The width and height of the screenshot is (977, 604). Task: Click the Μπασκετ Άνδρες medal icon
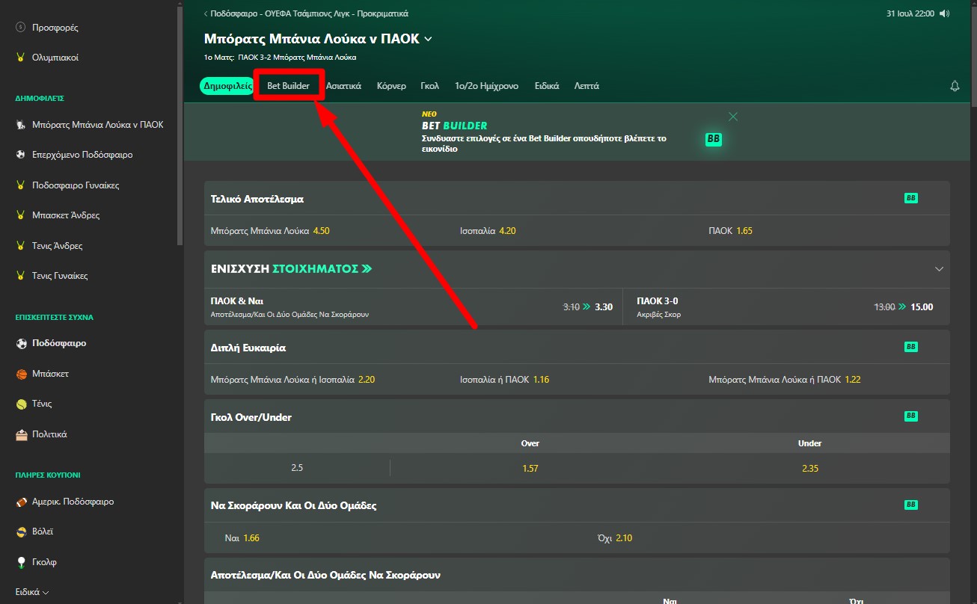(21, 215)
